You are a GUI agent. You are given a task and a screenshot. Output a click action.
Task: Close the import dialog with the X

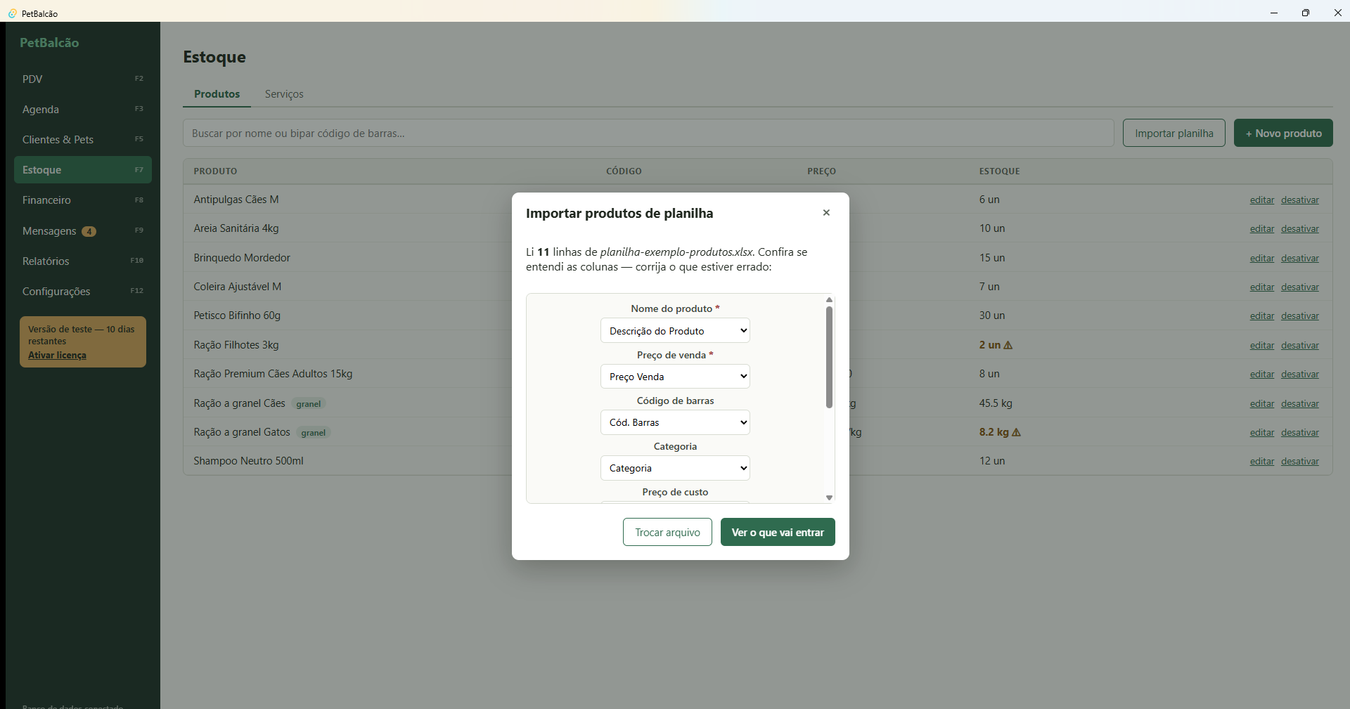(x=826, y=213)
